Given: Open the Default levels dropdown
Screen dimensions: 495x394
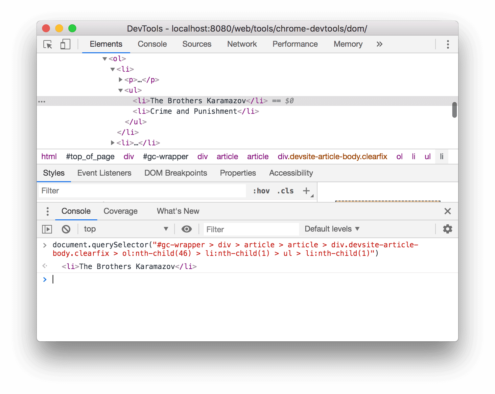Looking at the screenshot, I should click(x=331, y=229).
